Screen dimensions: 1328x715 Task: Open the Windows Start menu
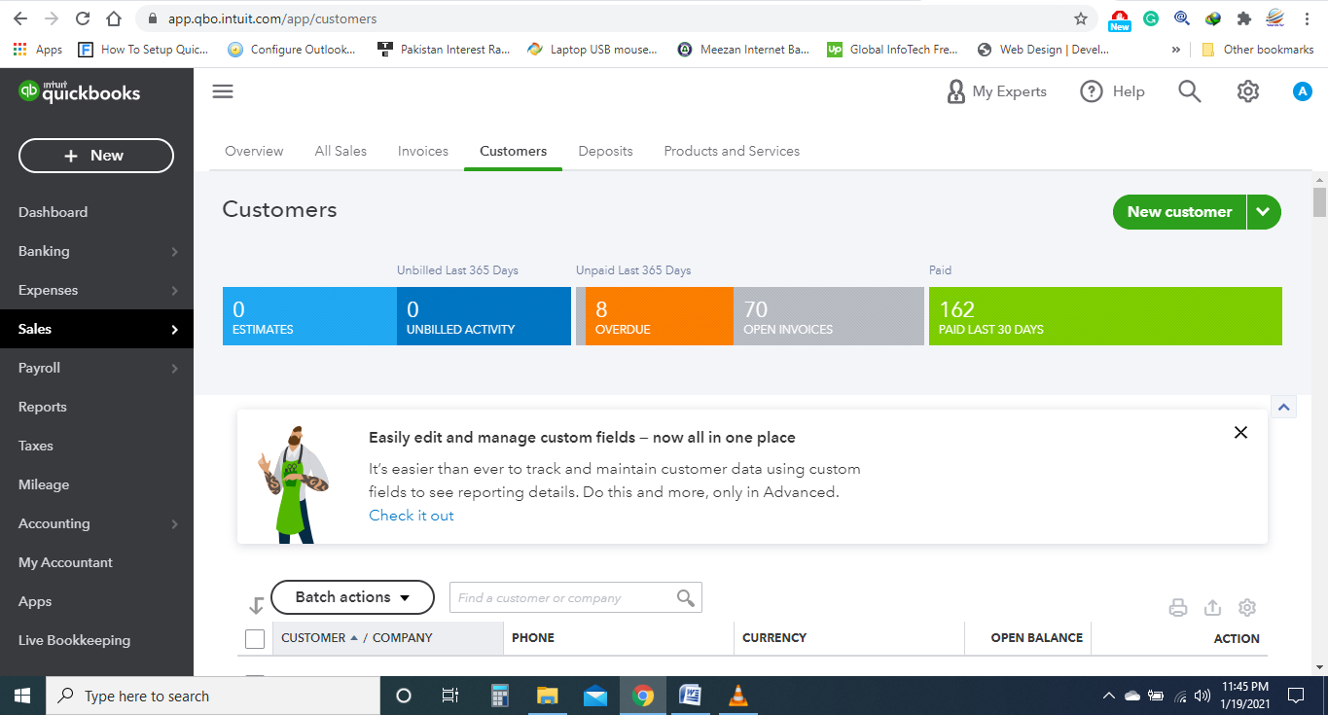click(22, 696)
